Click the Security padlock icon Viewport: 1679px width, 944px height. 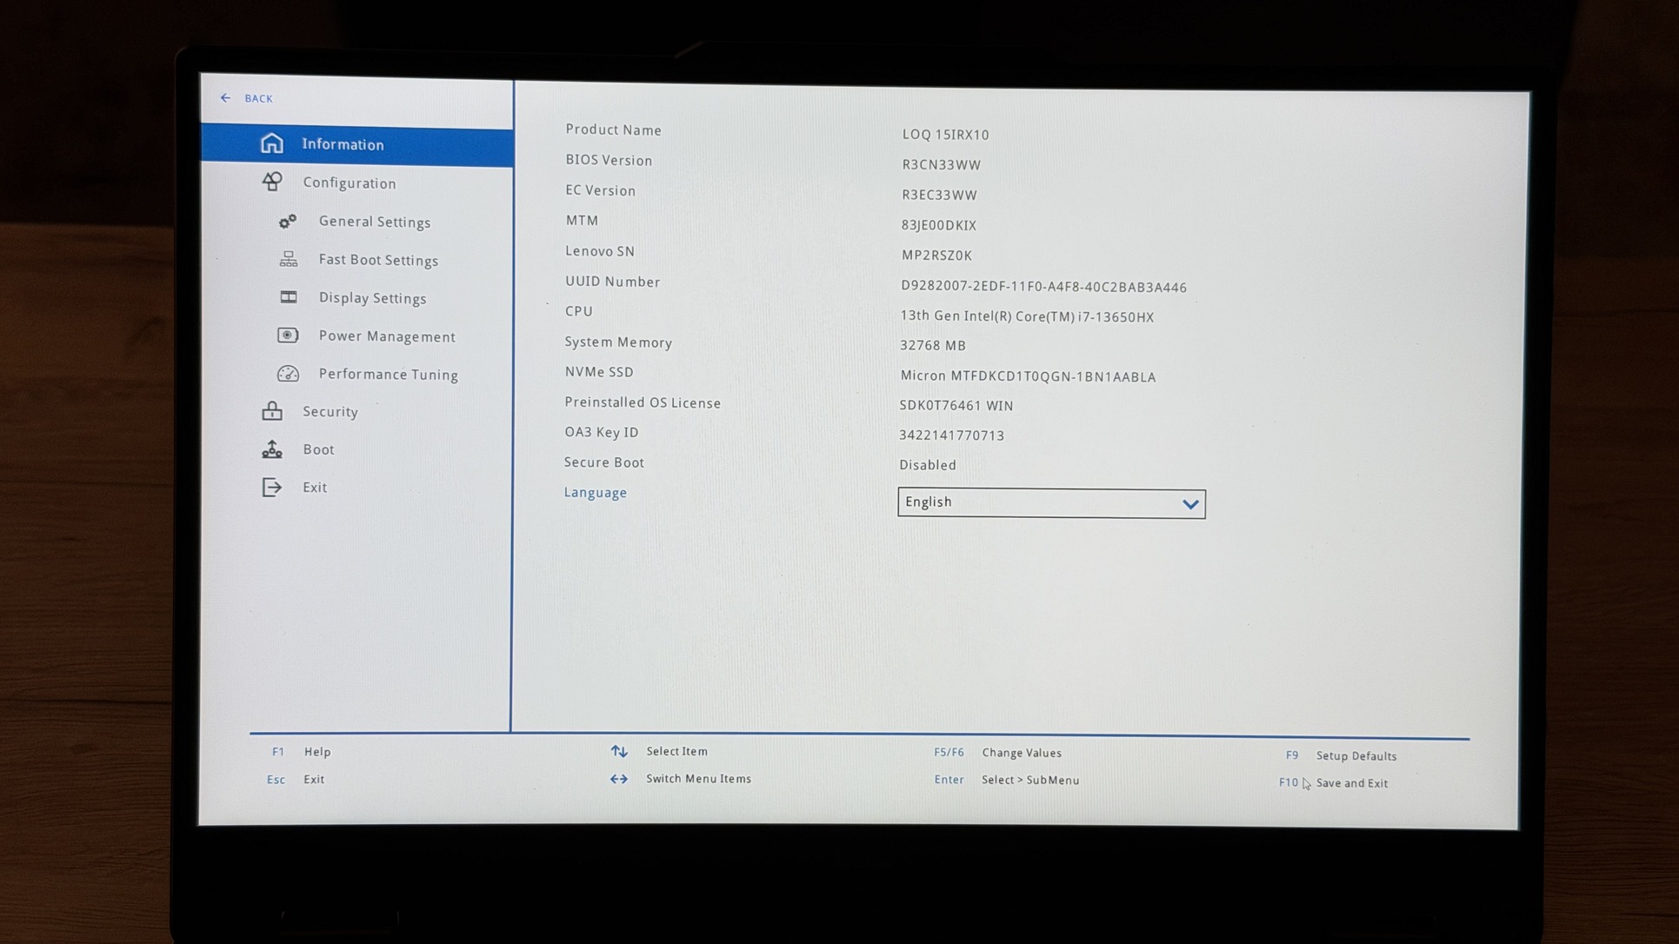pos(272,411)
